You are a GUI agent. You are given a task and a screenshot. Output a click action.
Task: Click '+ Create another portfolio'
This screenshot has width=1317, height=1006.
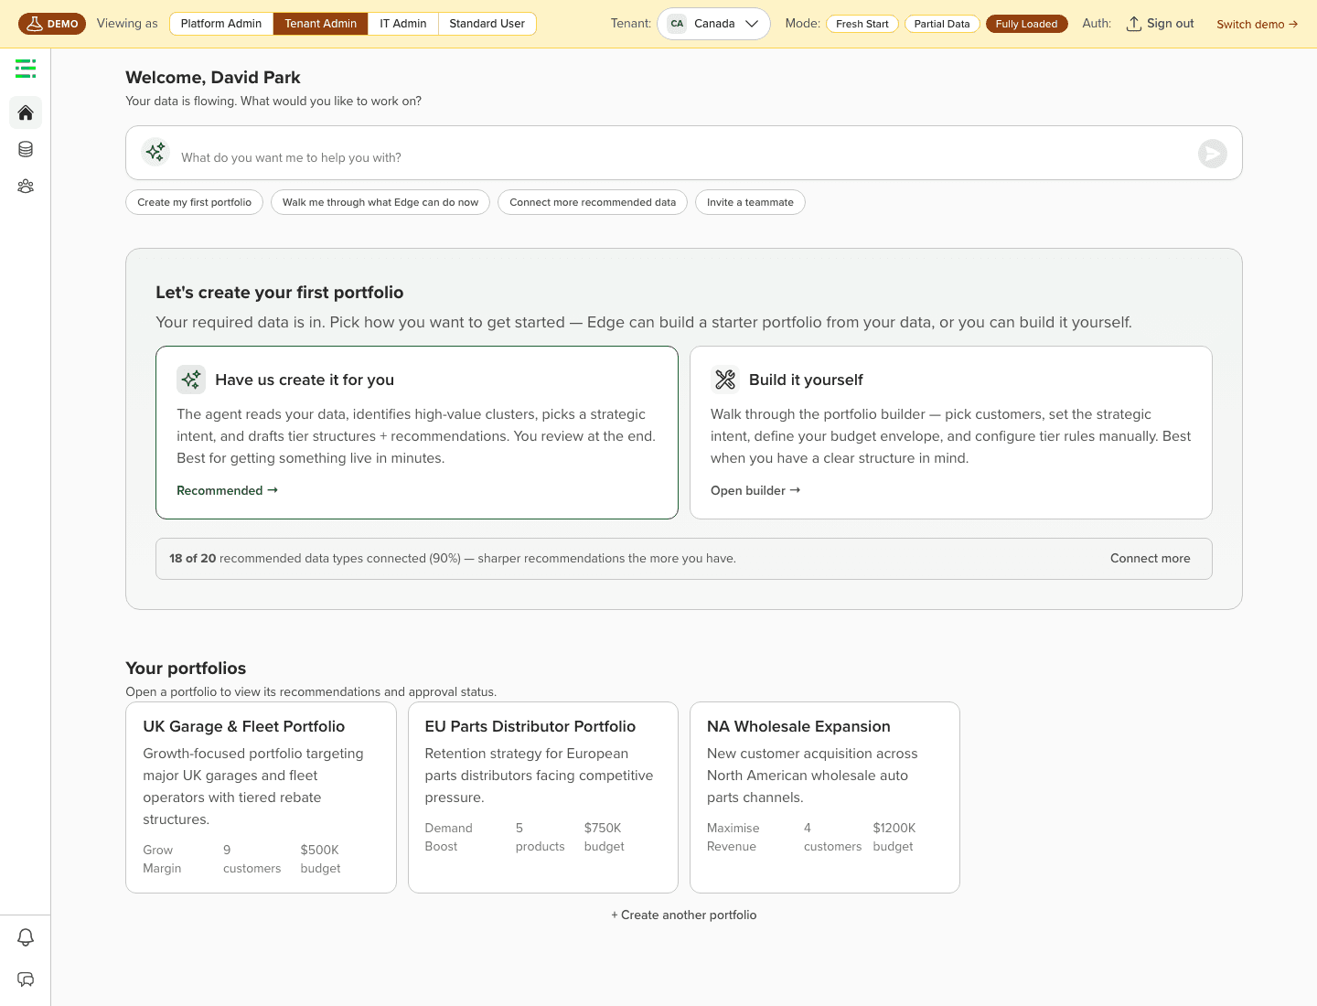[684, 915]
